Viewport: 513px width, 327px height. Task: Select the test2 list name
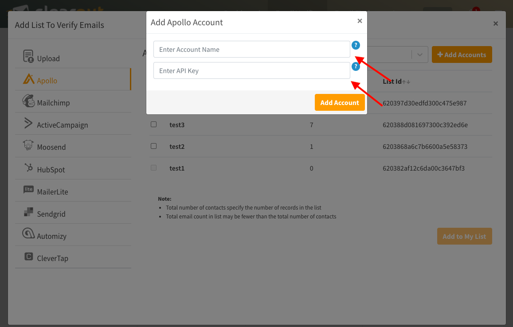[177, 147]
